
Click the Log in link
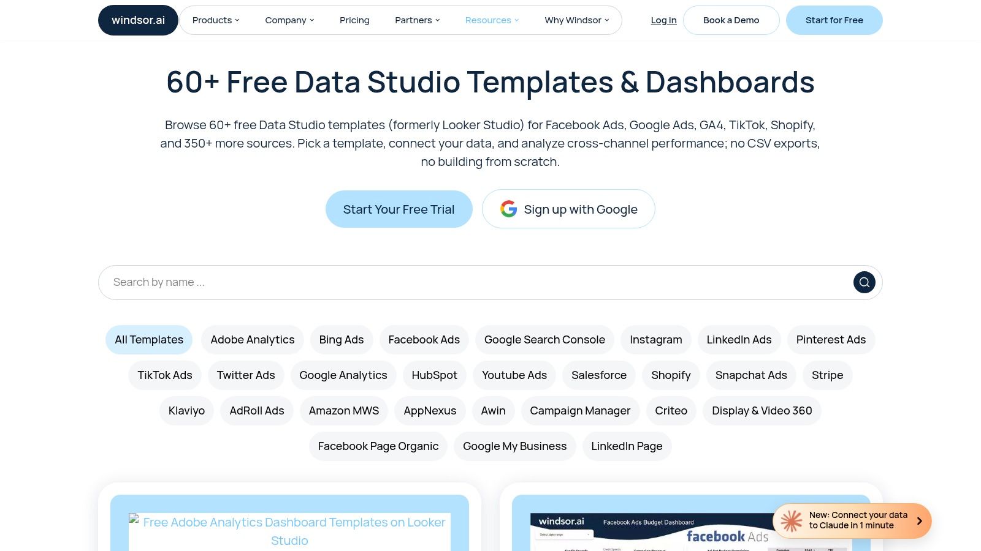tap(663, 20)
